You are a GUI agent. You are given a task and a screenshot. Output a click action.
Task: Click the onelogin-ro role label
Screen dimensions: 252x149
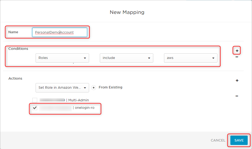pos(85,108)
